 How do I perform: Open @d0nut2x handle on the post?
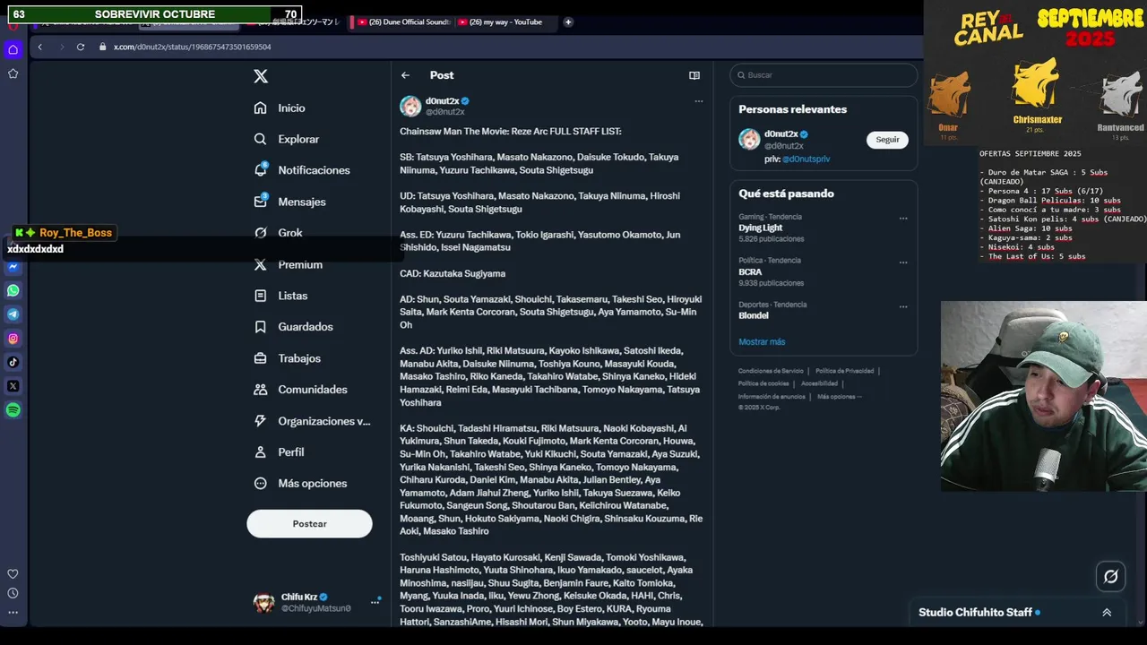pyautogui.click(x=444, y=112)
